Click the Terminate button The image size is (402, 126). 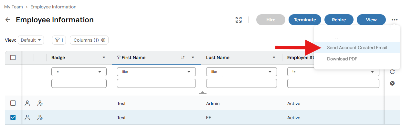[x=305, y=20]
